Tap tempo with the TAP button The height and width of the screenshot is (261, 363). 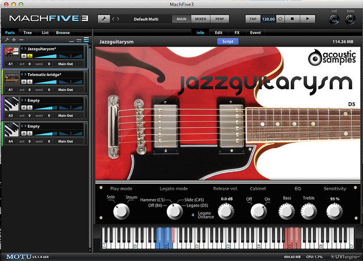[x=253, y=19]
